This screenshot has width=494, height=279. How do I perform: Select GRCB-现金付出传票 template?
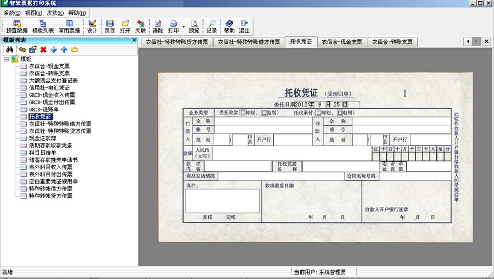point(52,102)
